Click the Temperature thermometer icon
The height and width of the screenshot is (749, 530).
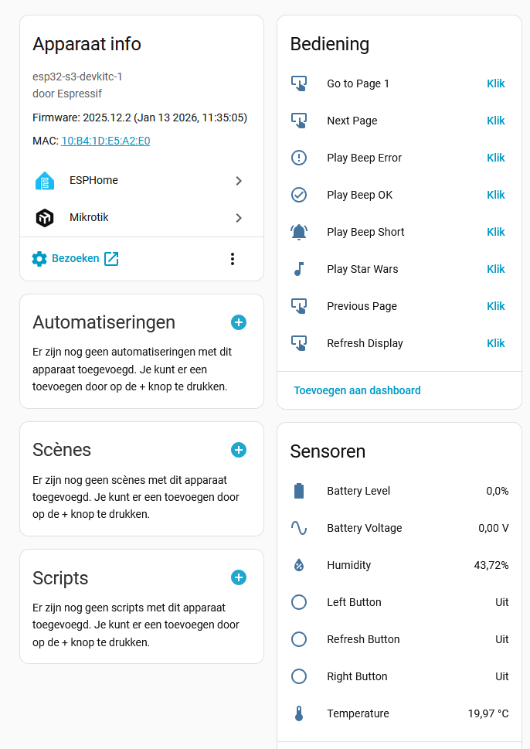[x=299, y=713]
